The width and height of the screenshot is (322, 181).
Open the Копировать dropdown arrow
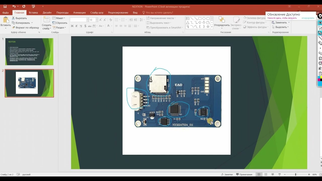[32, 23]
